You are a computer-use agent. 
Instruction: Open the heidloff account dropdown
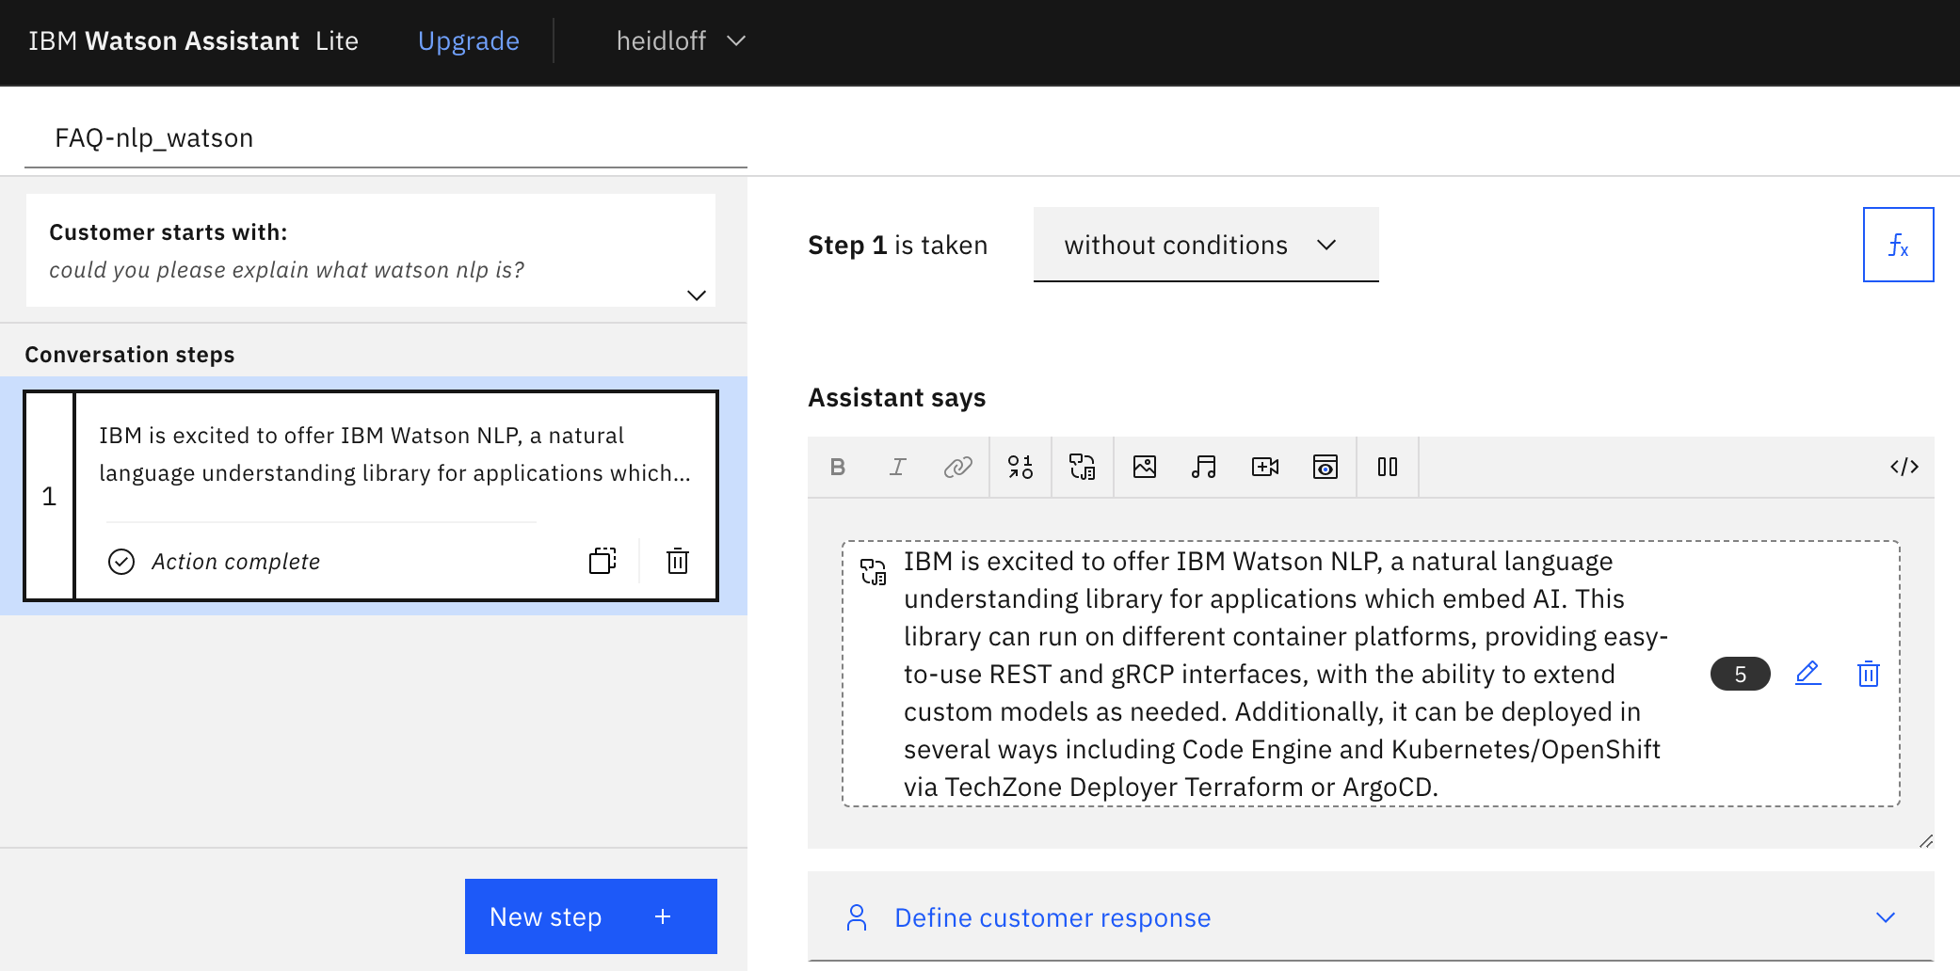pyautogui.click(x=681, y=41)
